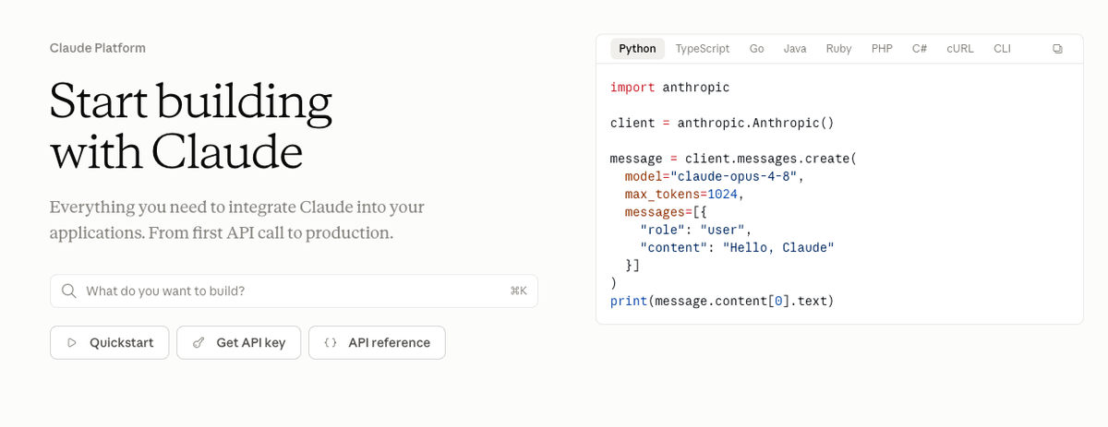
Task: Focus the "What do you want to build?" field
Action: click(294, 291)
